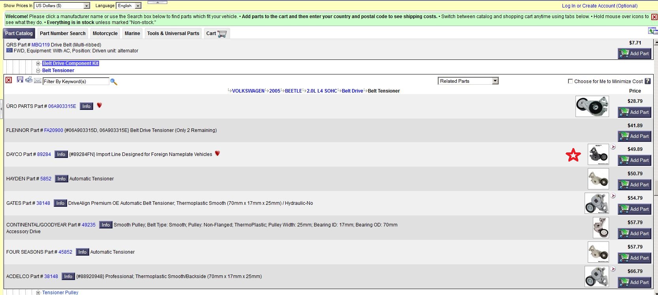Close the belt tensioner parts listing
The height and width of the screenshot is (295, 658).
click(9, 80)
